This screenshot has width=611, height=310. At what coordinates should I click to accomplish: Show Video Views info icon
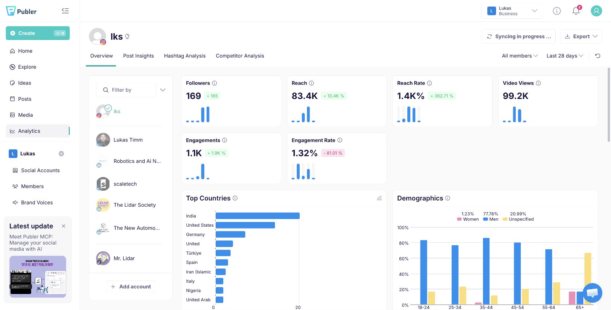538,83
